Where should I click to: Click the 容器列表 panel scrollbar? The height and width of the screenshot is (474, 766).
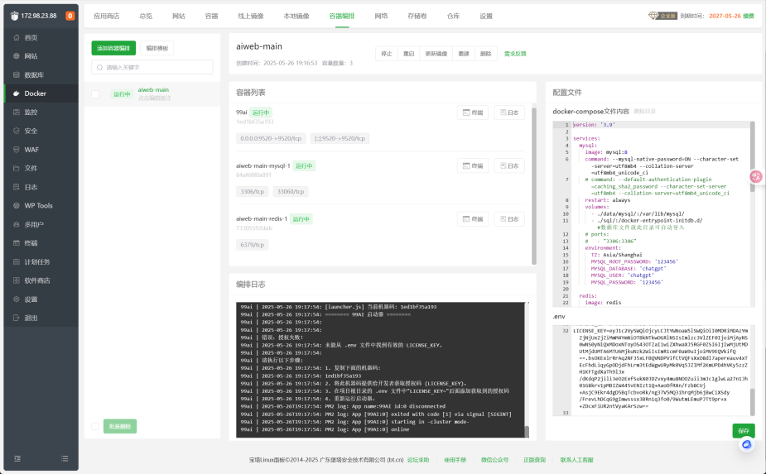pyautogui.click(x=534, y=185)
